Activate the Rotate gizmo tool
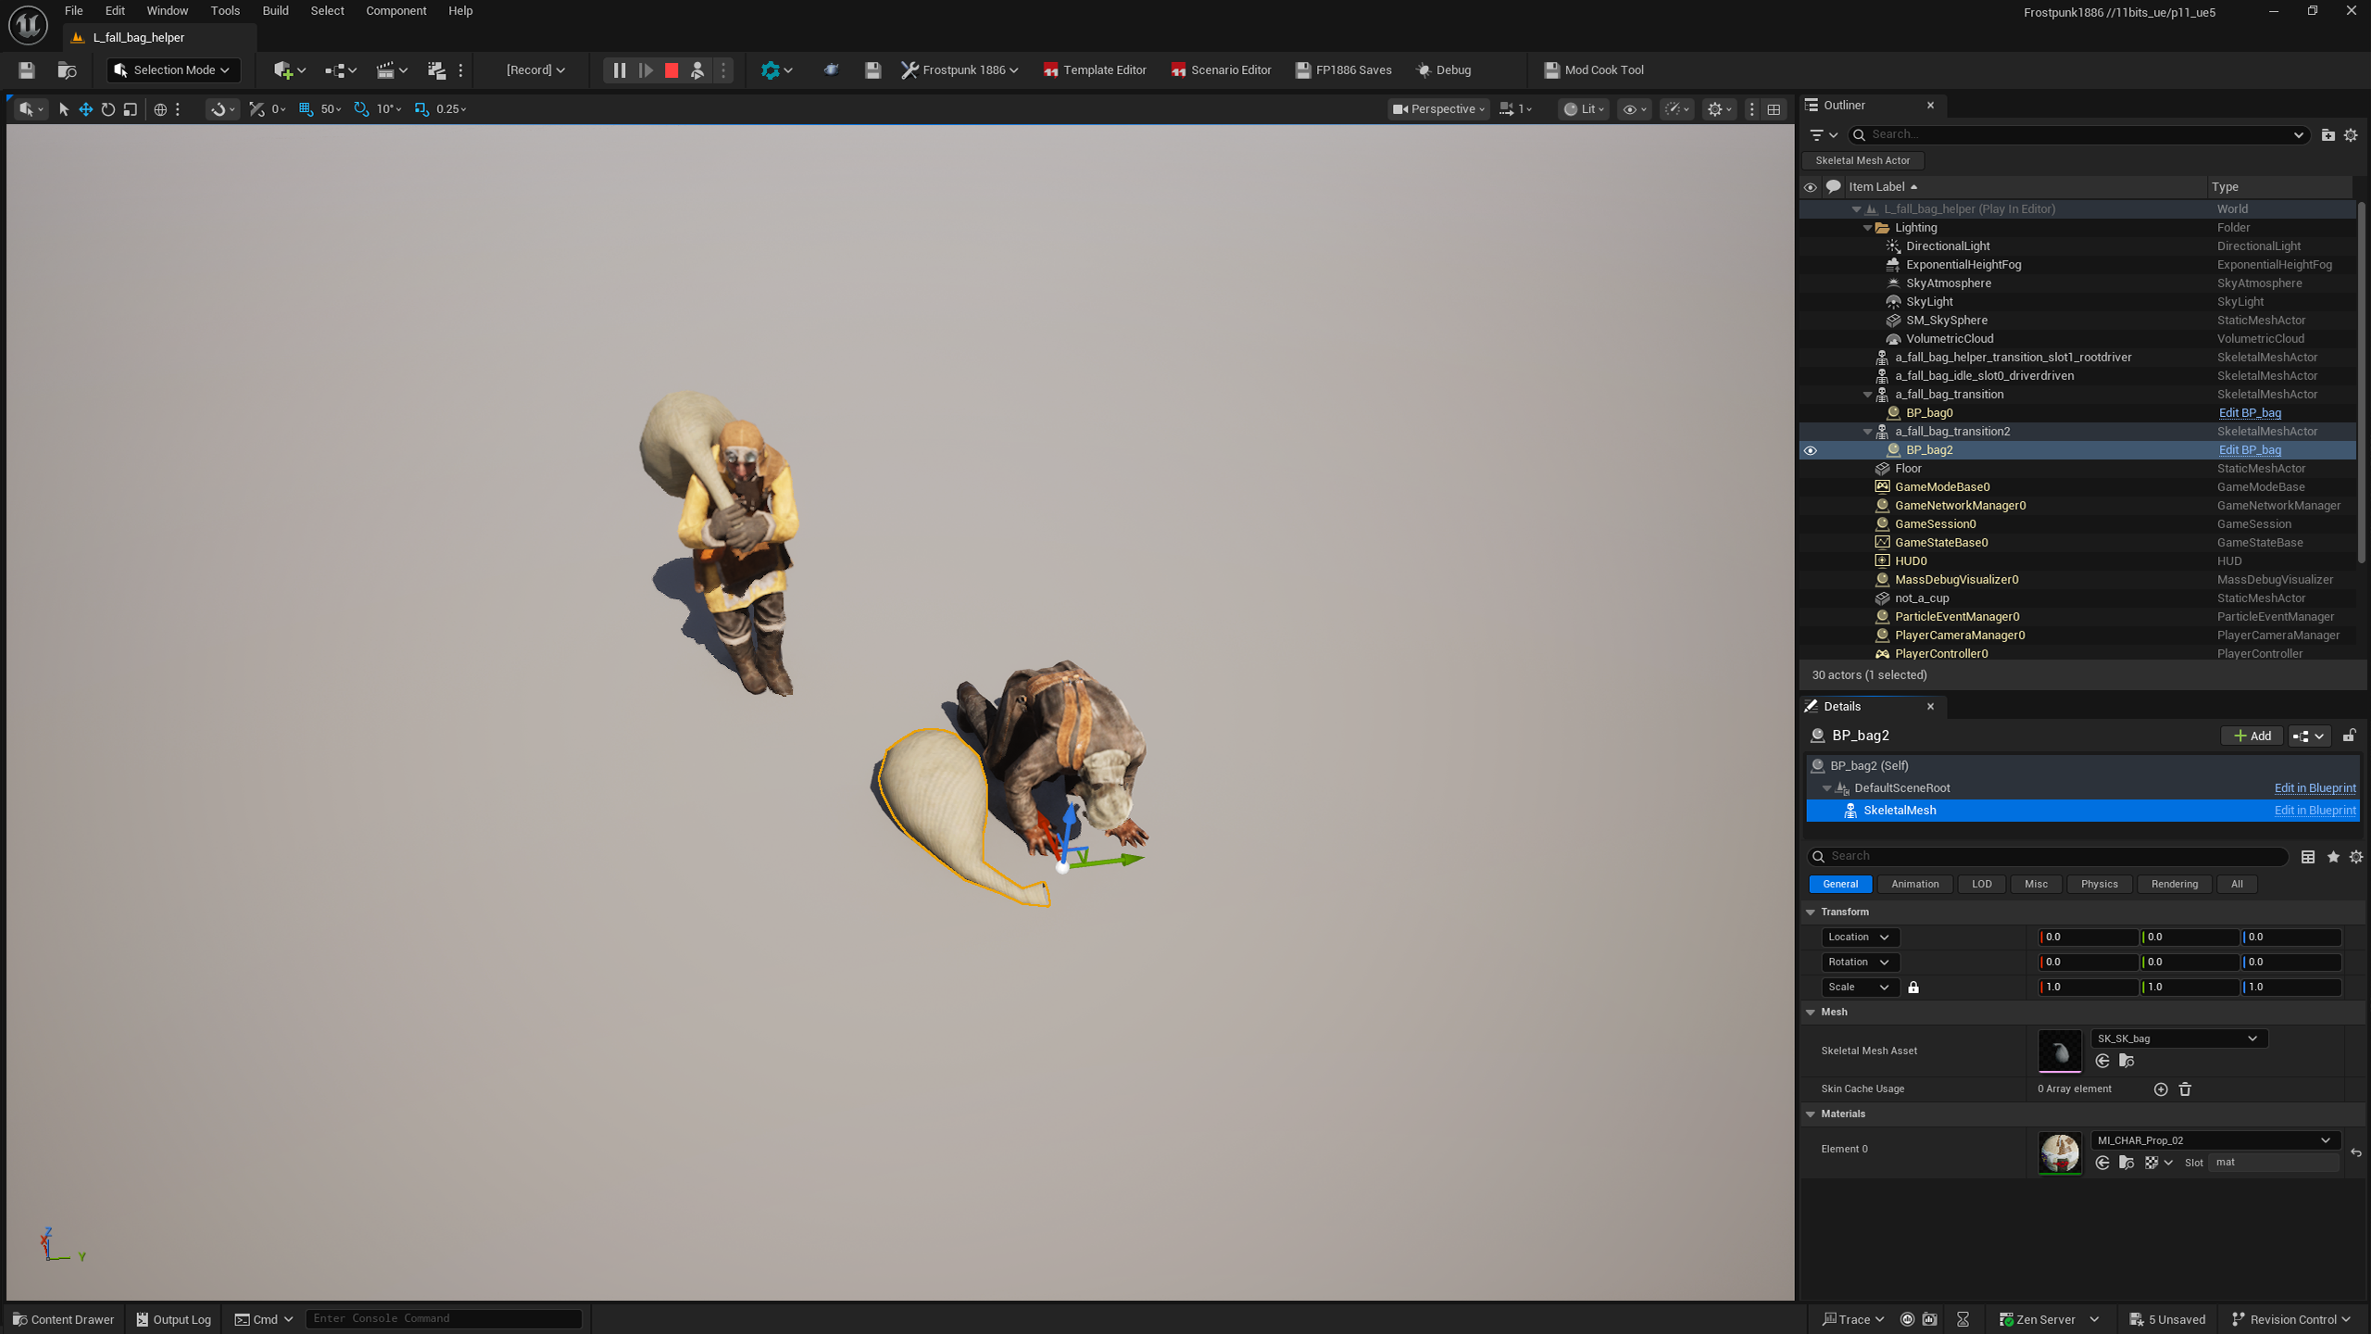The height and width of the screenshot is (1334, 2371). tap(108, 109)
